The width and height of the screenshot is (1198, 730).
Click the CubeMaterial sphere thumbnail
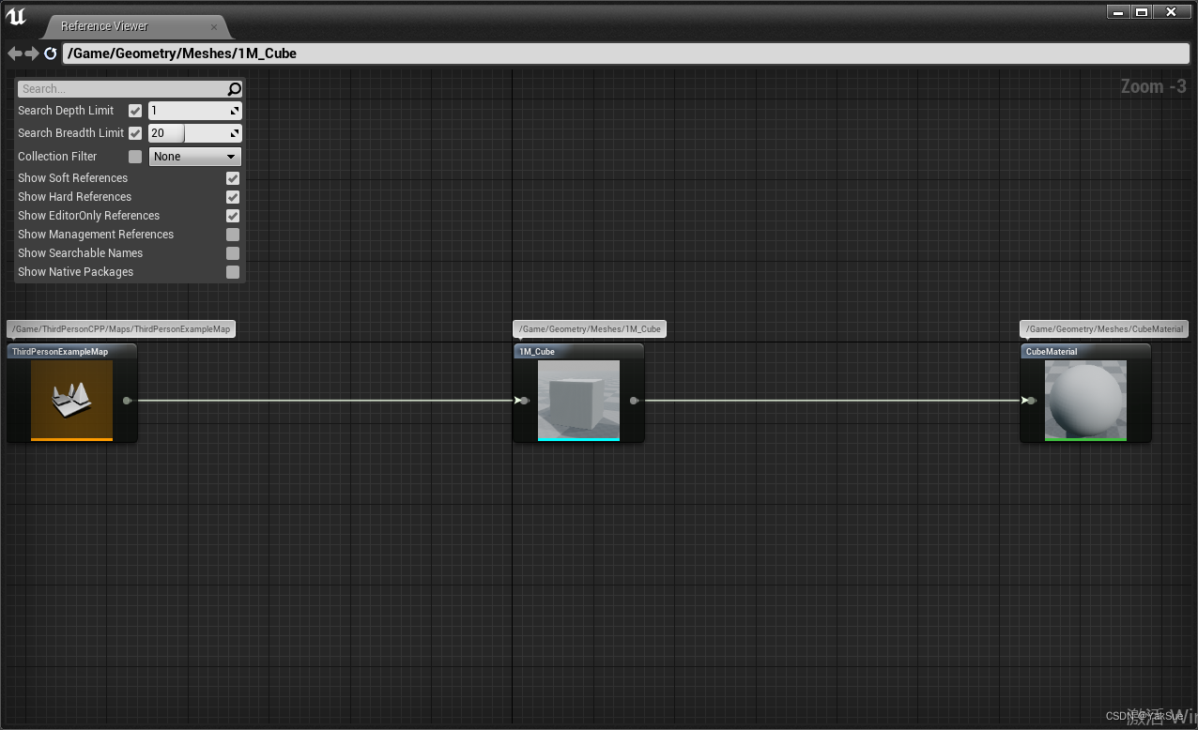pyautogui.click(x=1085, y=400)
